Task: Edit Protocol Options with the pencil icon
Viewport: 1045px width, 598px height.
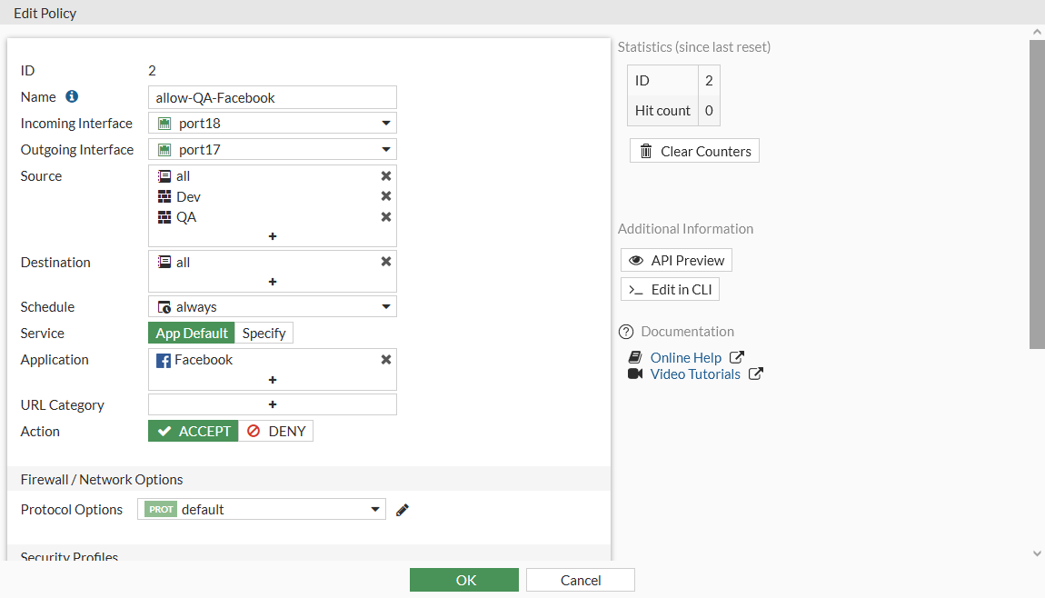Action: pyautogui.click(x=402, y=509)
